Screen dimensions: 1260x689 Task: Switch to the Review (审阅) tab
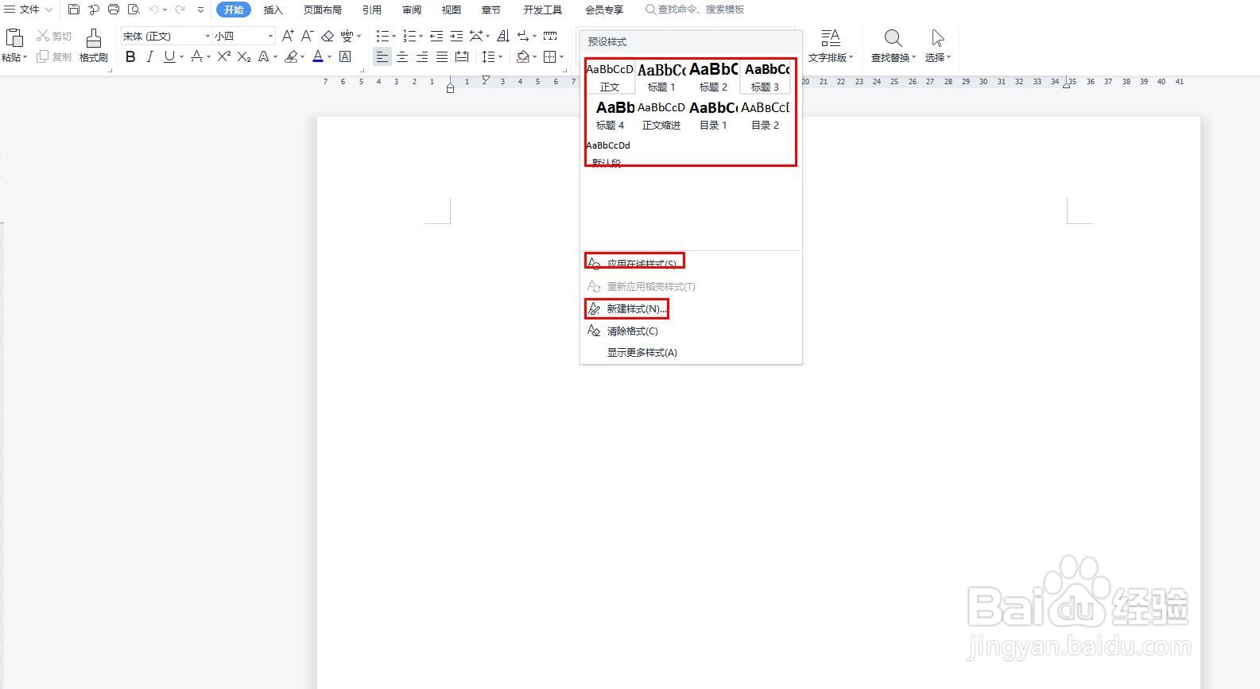coord(412,10)
